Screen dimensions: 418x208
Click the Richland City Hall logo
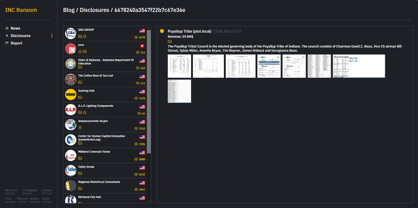tap(71, 200)
